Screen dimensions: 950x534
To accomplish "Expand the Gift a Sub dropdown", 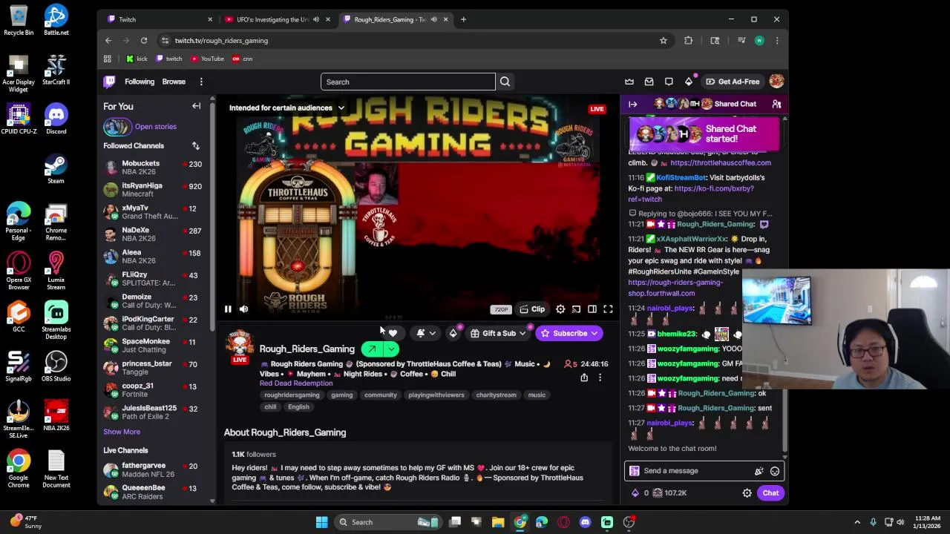I will tap(498, 334).
